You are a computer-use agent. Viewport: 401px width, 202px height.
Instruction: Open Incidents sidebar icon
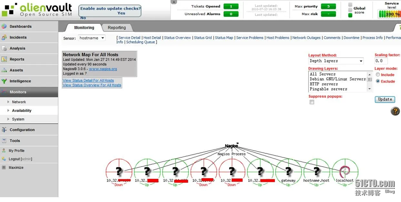(4, 37)
